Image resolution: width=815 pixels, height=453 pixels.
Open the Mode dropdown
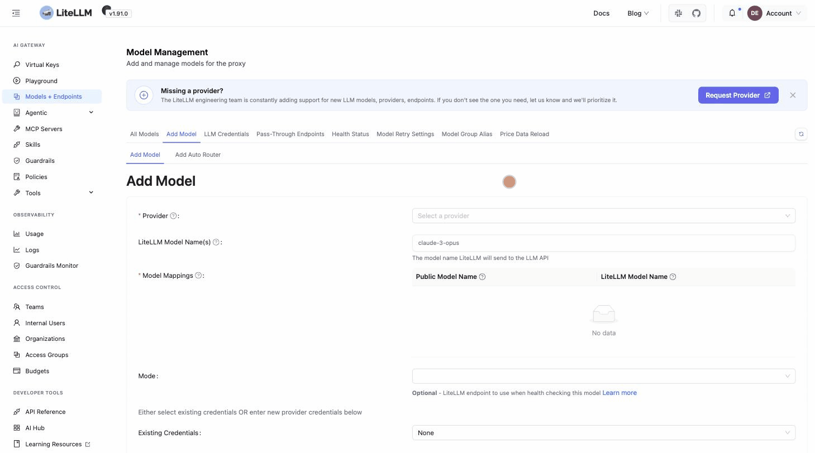[604, 376]
